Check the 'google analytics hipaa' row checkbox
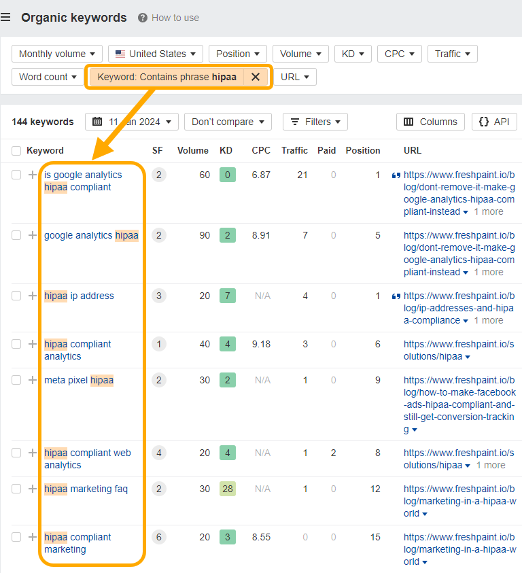This screenshot has height=573, width=522. point(17,235)
